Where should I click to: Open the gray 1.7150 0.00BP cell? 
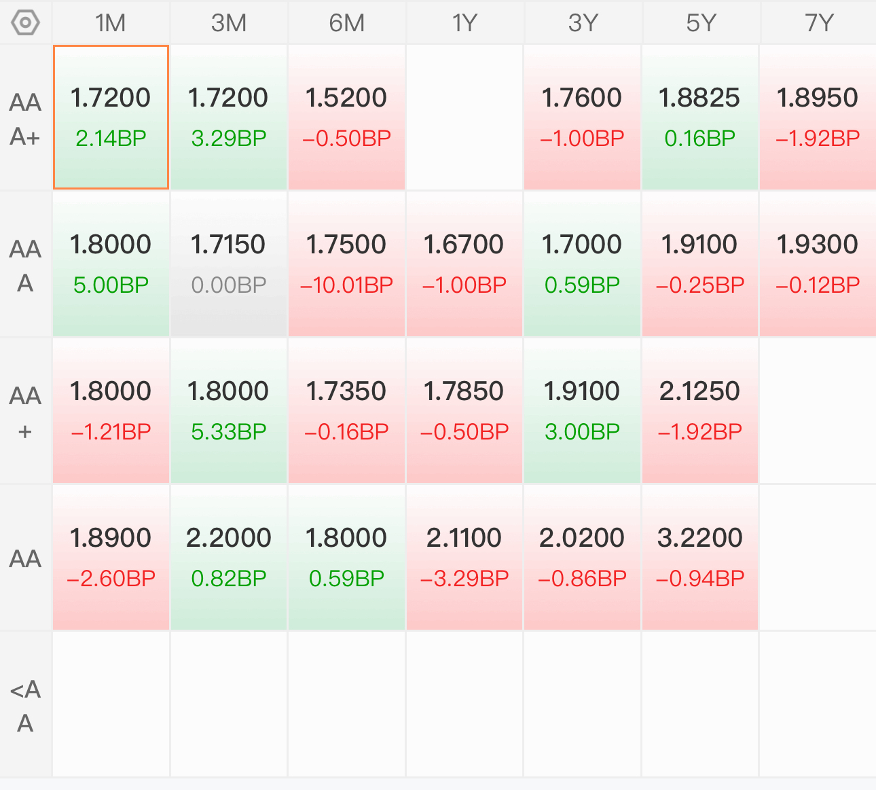click(x=229, y=264)
